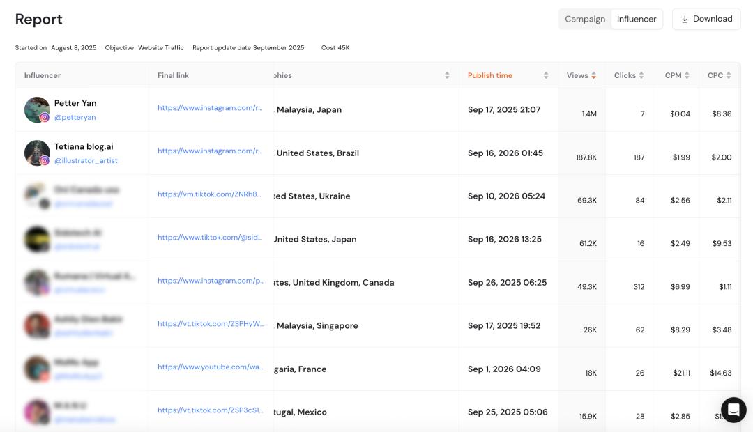This screenshot has width=753, height=432.
Task: Open the vm.tiktok.com final link
Action: point(210,194)
